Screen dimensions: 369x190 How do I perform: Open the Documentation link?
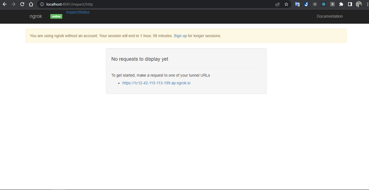[x=330, y=16]
